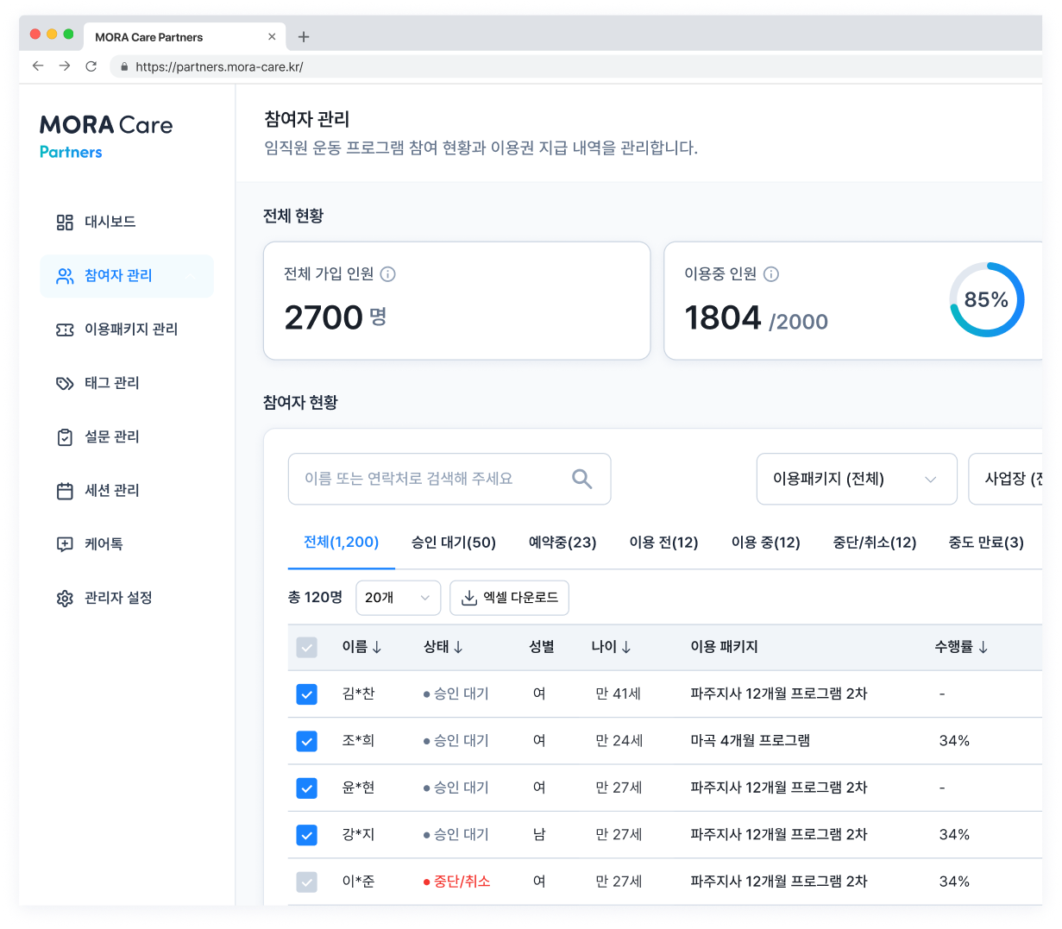Screen dimensions: 1062x929
Task: Sort by 수행률 arrow in table header
Action: [983, 647]
